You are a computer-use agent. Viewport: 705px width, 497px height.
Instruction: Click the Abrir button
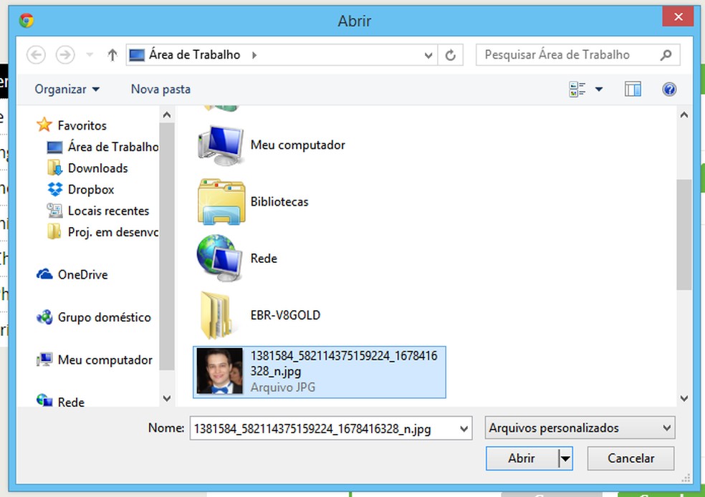522,458
